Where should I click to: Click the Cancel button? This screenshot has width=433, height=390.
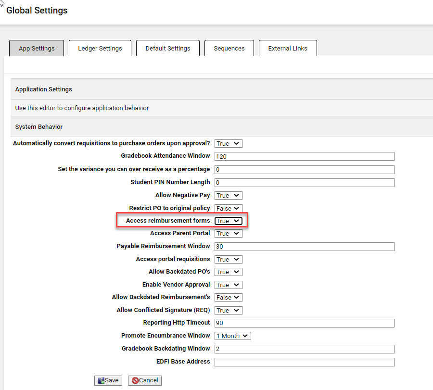point(144,380)
